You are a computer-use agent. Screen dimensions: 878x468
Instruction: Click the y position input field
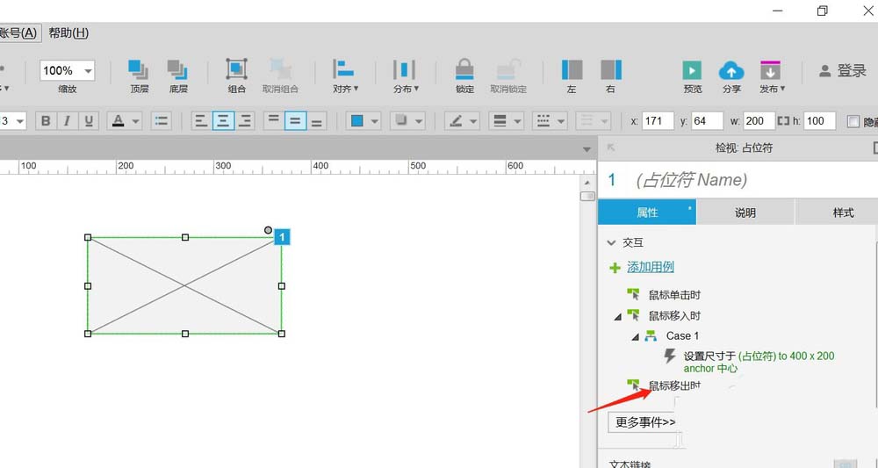[707, 121]
